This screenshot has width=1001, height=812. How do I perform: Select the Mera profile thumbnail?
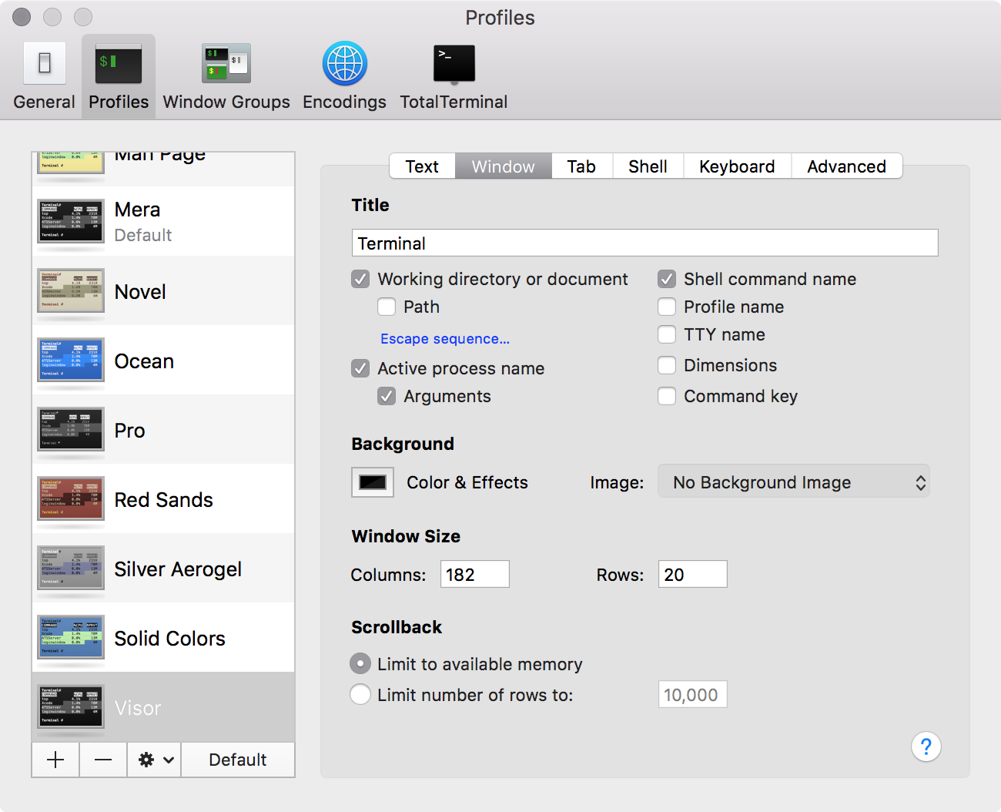tap(71, 221)
